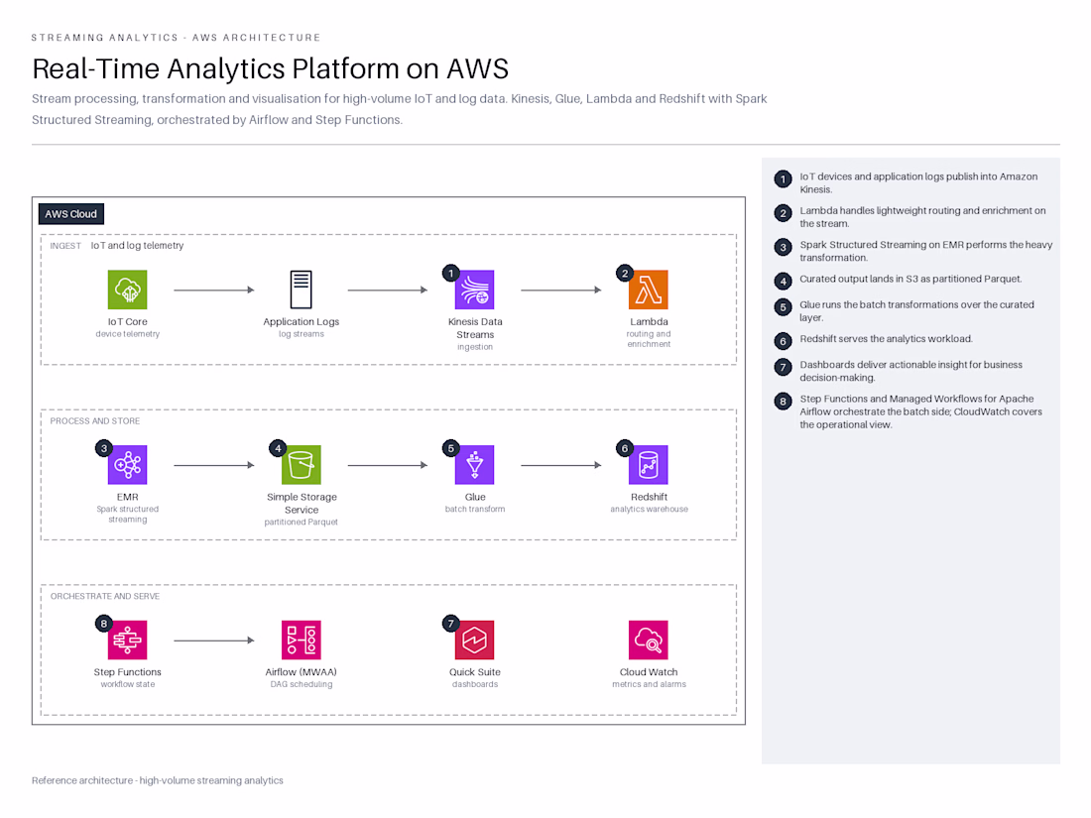Select the Cloud Watch magnifier icon

click(649, 640)
